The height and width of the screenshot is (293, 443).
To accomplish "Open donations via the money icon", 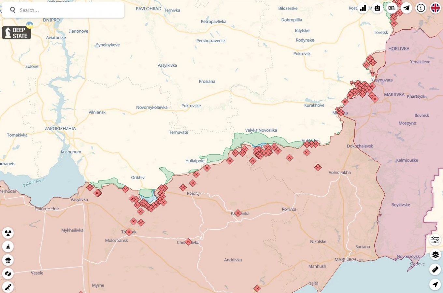I will (x=392, y=7).
